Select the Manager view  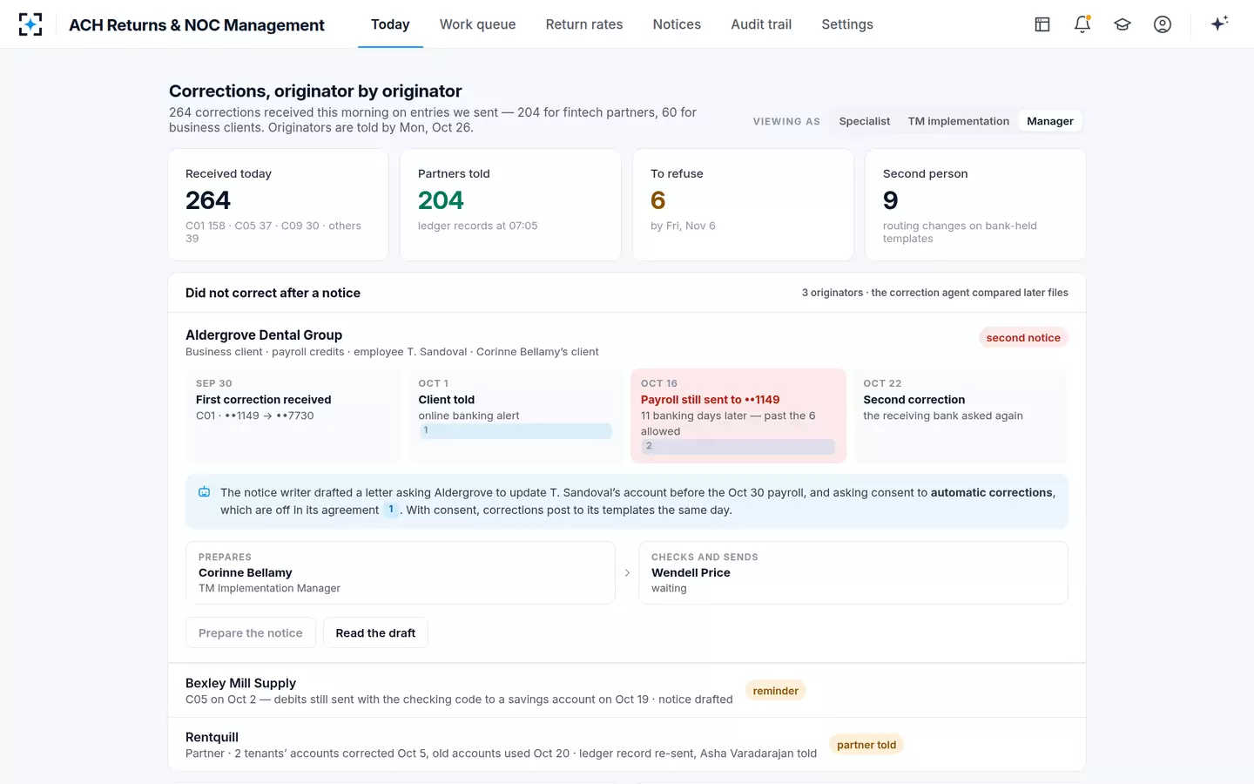(x=1050, y=121)
